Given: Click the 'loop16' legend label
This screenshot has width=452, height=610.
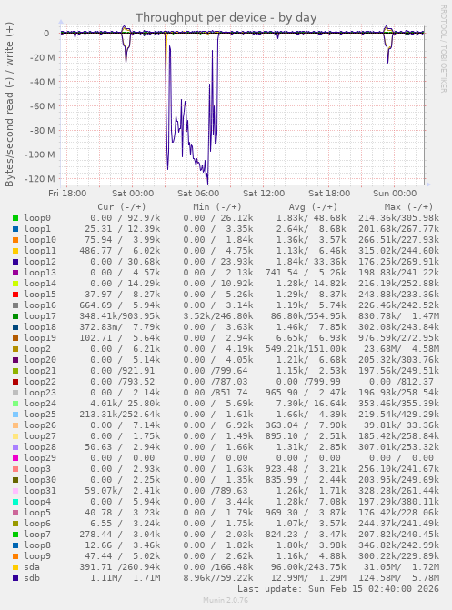Looking at the screenshot, I should (40, 305).
